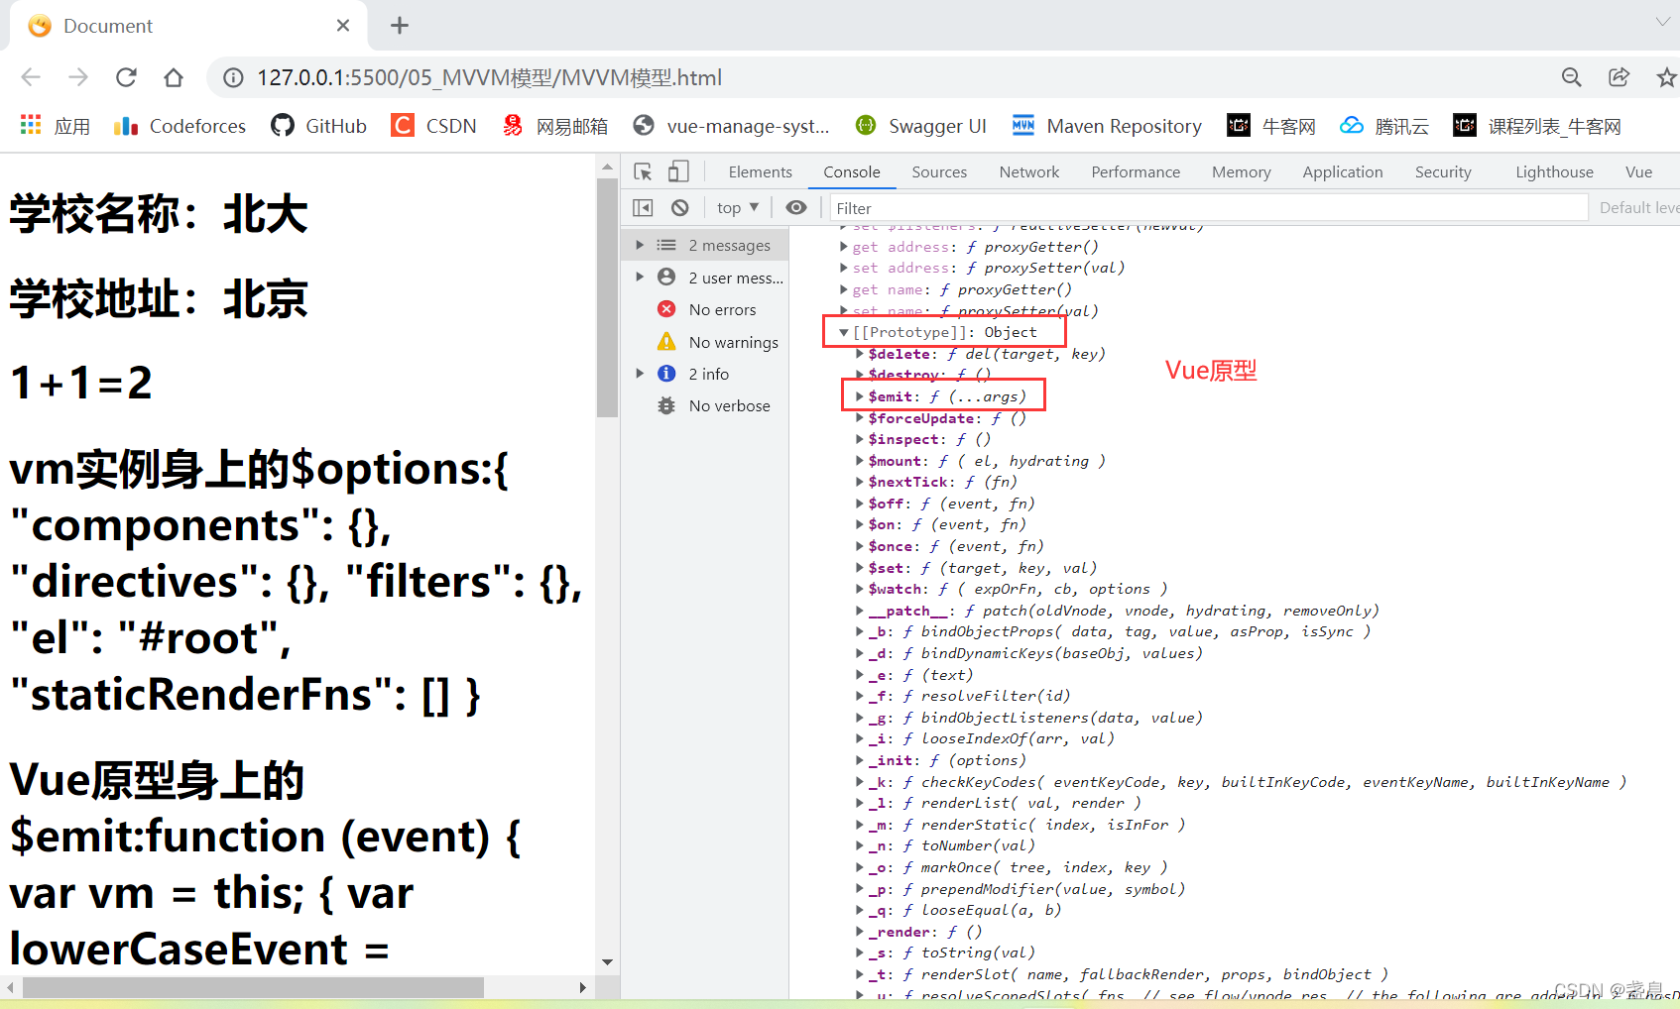Go to the home page icon
The image size is (1680, 1009).
(174, 77)
